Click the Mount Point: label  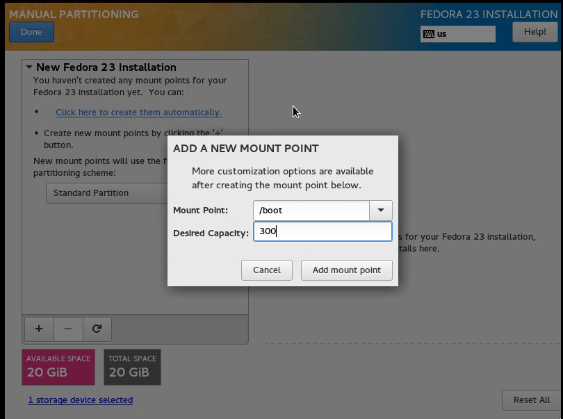(201, 210)
